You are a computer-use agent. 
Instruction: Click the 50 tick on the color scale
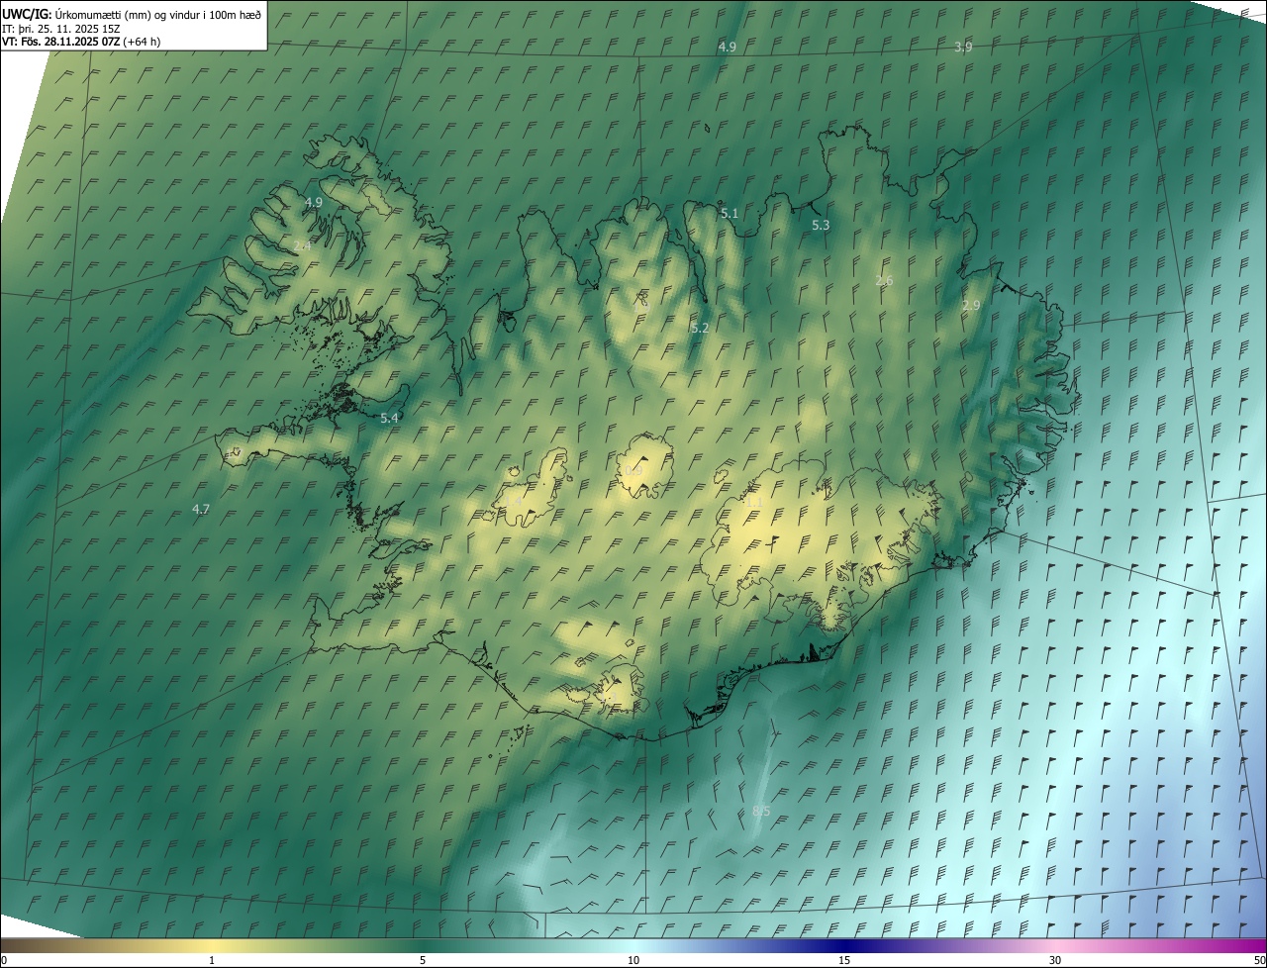pyautogui.click(x=1259, y=960)
